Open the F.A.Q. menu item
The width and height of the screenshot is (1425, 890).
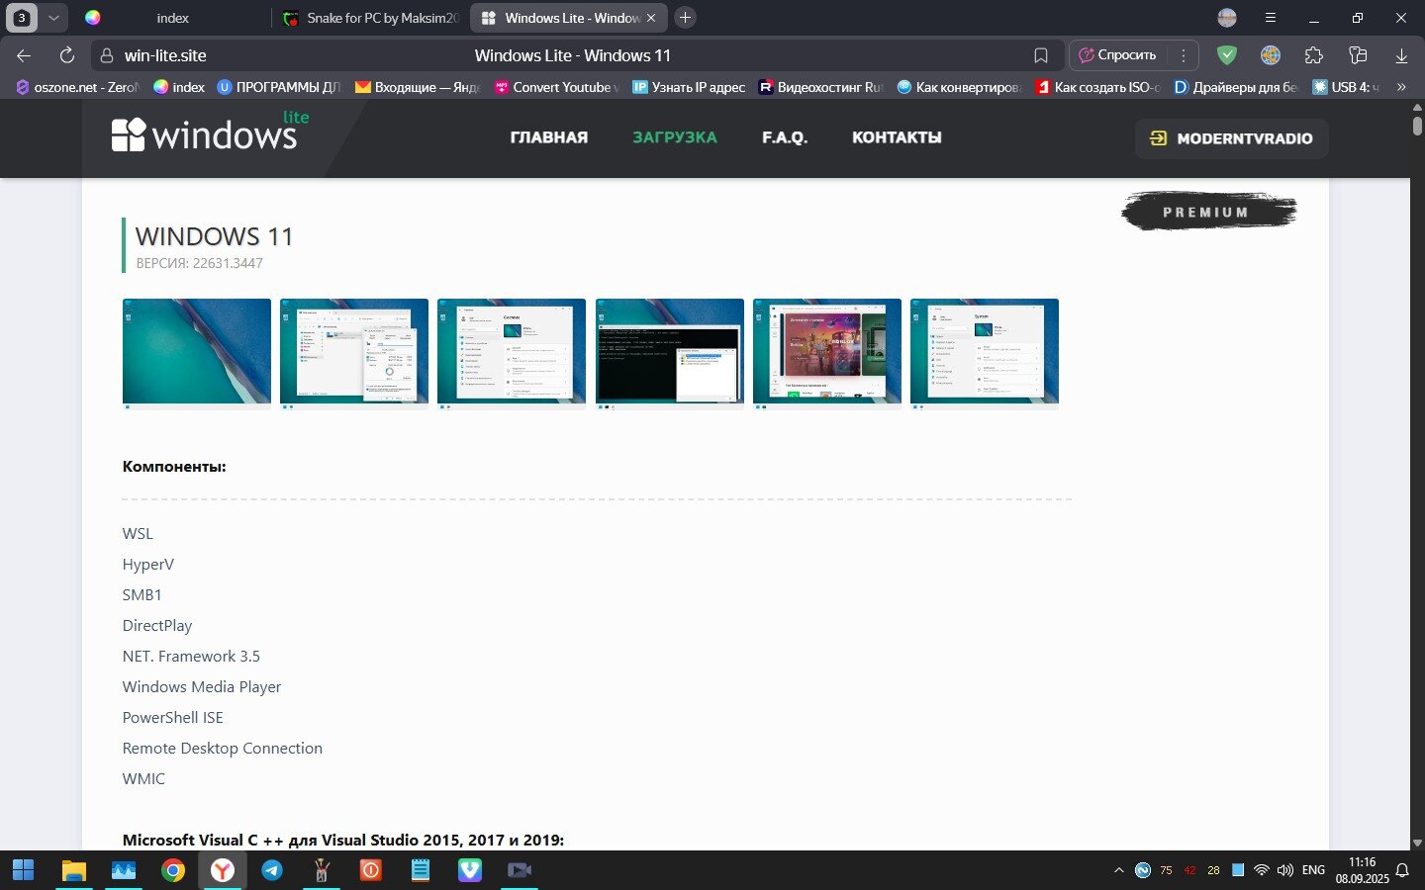[785, 137]
